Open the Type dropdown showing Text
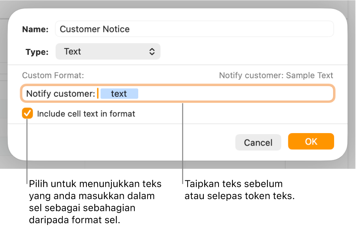This screenshot has width=356, height=229. [x=108, y=52]
